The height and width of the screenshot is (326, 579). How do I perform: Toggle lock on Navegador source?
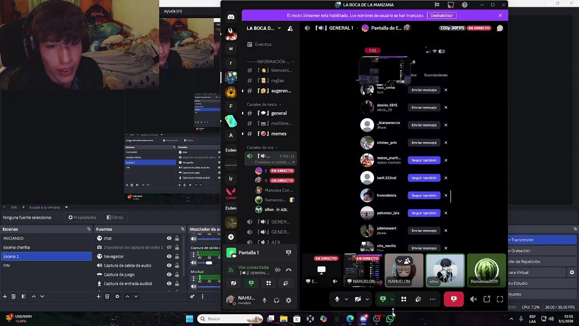[177, 256]
